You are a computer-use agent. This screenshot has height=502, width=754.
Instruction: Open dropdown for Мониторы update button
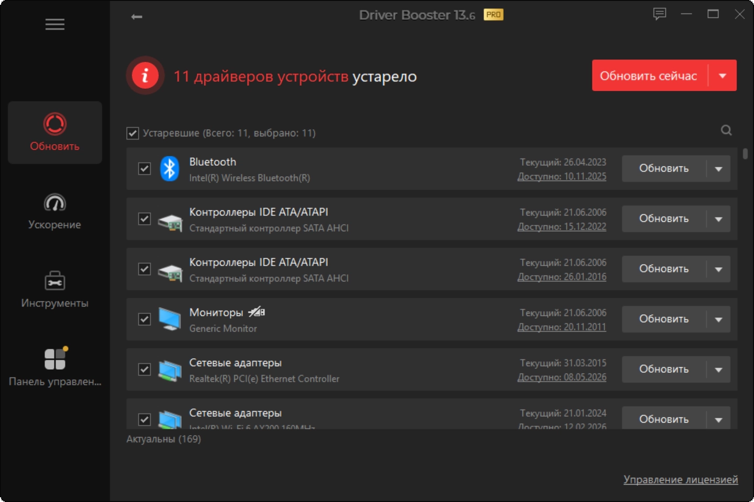[x=718, y=320]
